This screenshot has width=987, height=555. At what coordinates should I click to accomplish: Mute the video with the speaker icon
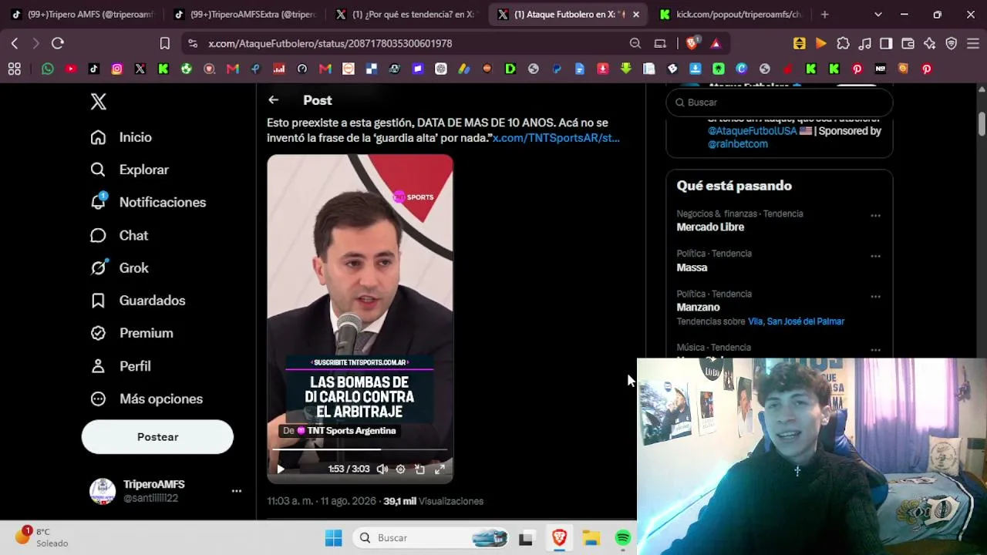coord(382,469)
